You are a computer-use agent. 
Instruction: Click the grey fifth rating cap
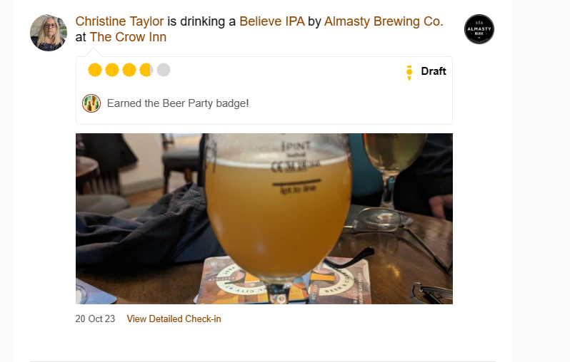tap(164, 70)
